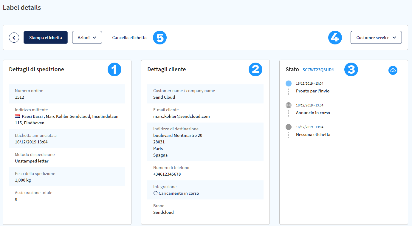Click the Netherlands flag icon in sender address

pos(17,116)
